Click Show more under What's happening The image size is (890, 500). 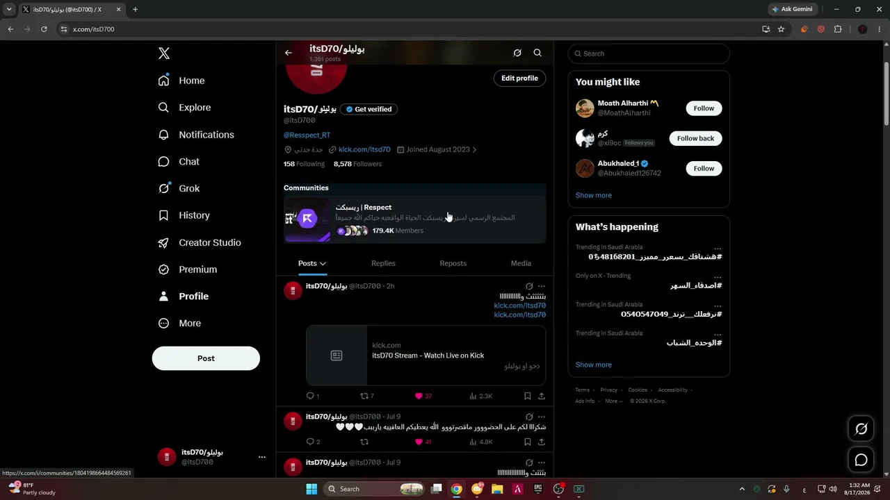coord(594,365)
